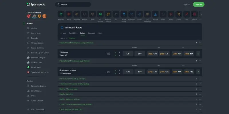This screenshot has height=114, width=229.
Task: Collapse the Challenge Cup Women section
Action: [x=200, y=61]
